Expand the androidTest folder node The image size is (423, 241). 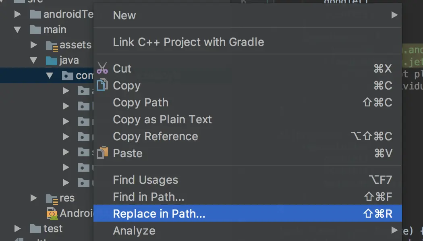pos(17,15)
